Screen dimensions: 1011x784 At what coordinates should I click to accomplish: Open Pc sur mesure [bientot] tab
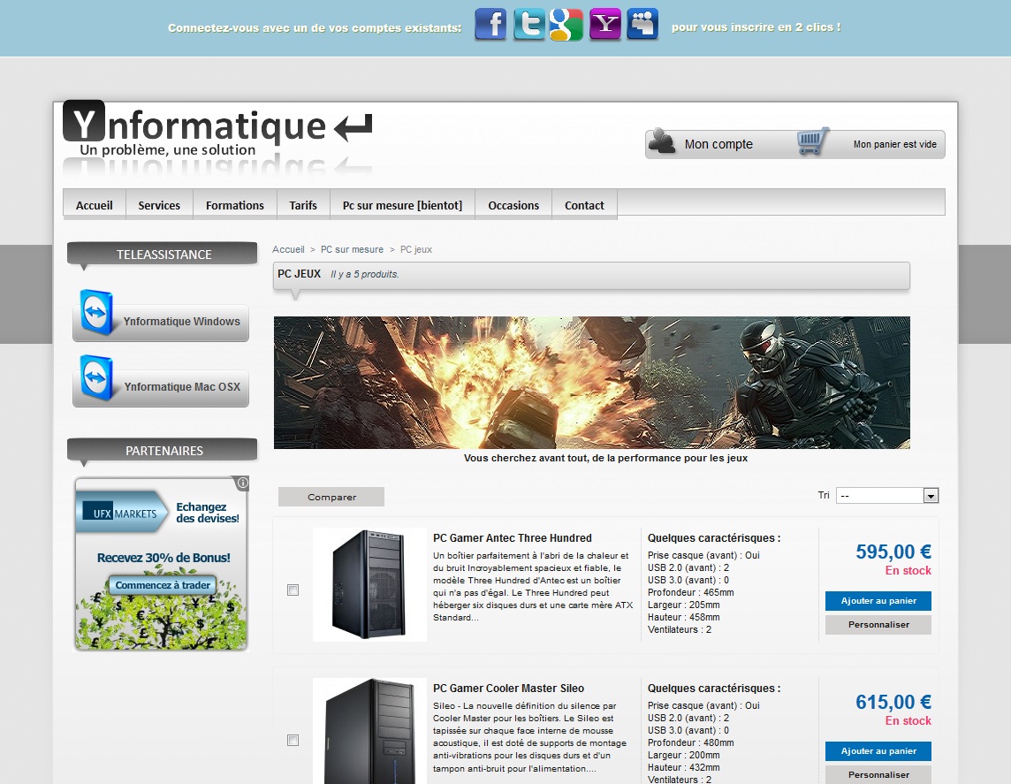(x=402, y=205)
